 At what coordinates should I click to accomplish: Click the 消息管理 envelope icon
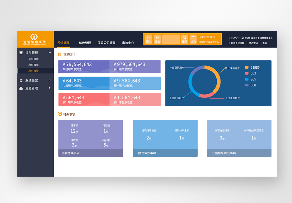coord(21,88)
